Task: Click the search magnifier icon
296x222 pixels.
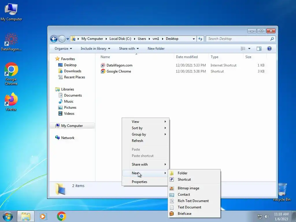Action: pyautogui.click(x=272, y=39)
